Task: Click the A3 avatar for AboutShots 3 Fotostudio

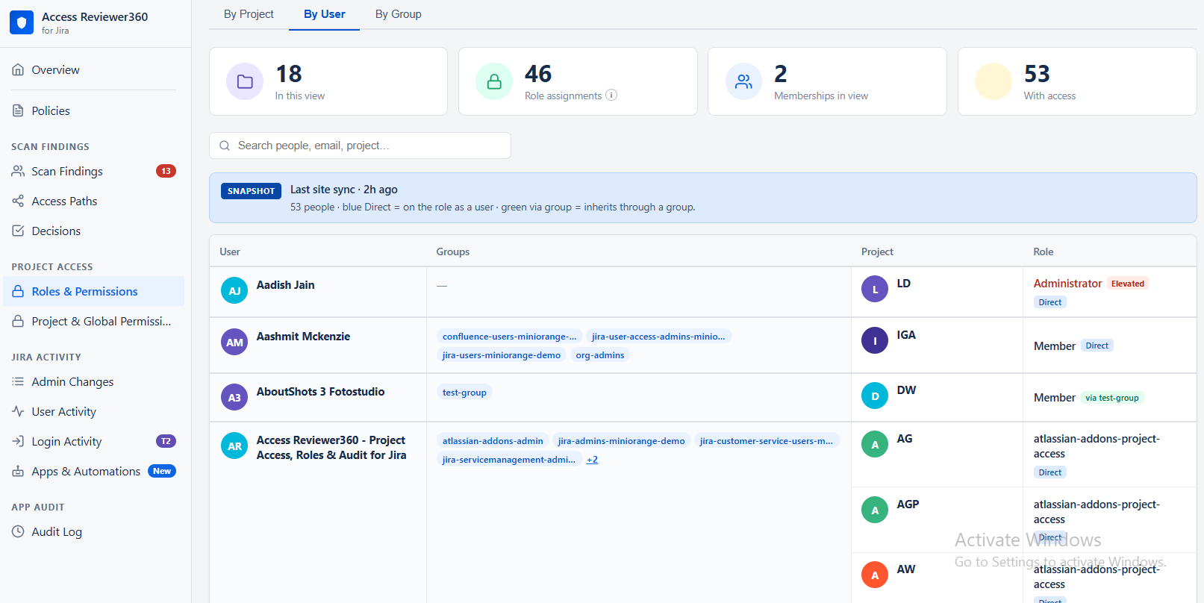Action: pos(234,397)
